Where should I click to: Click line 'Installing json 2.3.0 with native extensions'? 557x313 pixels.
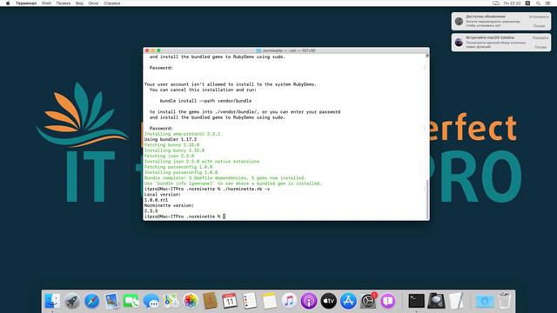point(202,162)
